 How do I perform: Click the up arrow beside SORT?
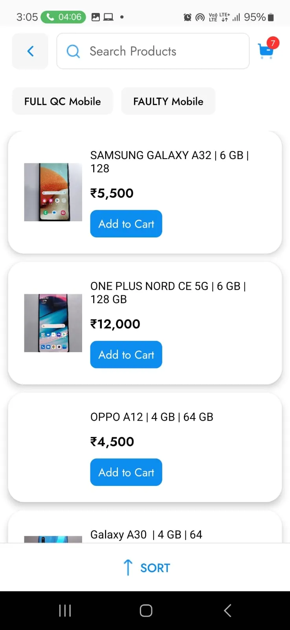pyautogui.click(x=128, y=567)
